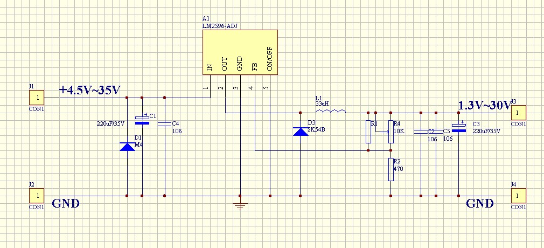Click the R2 designator text
The image size is (544, 248).
pos(397,161)
